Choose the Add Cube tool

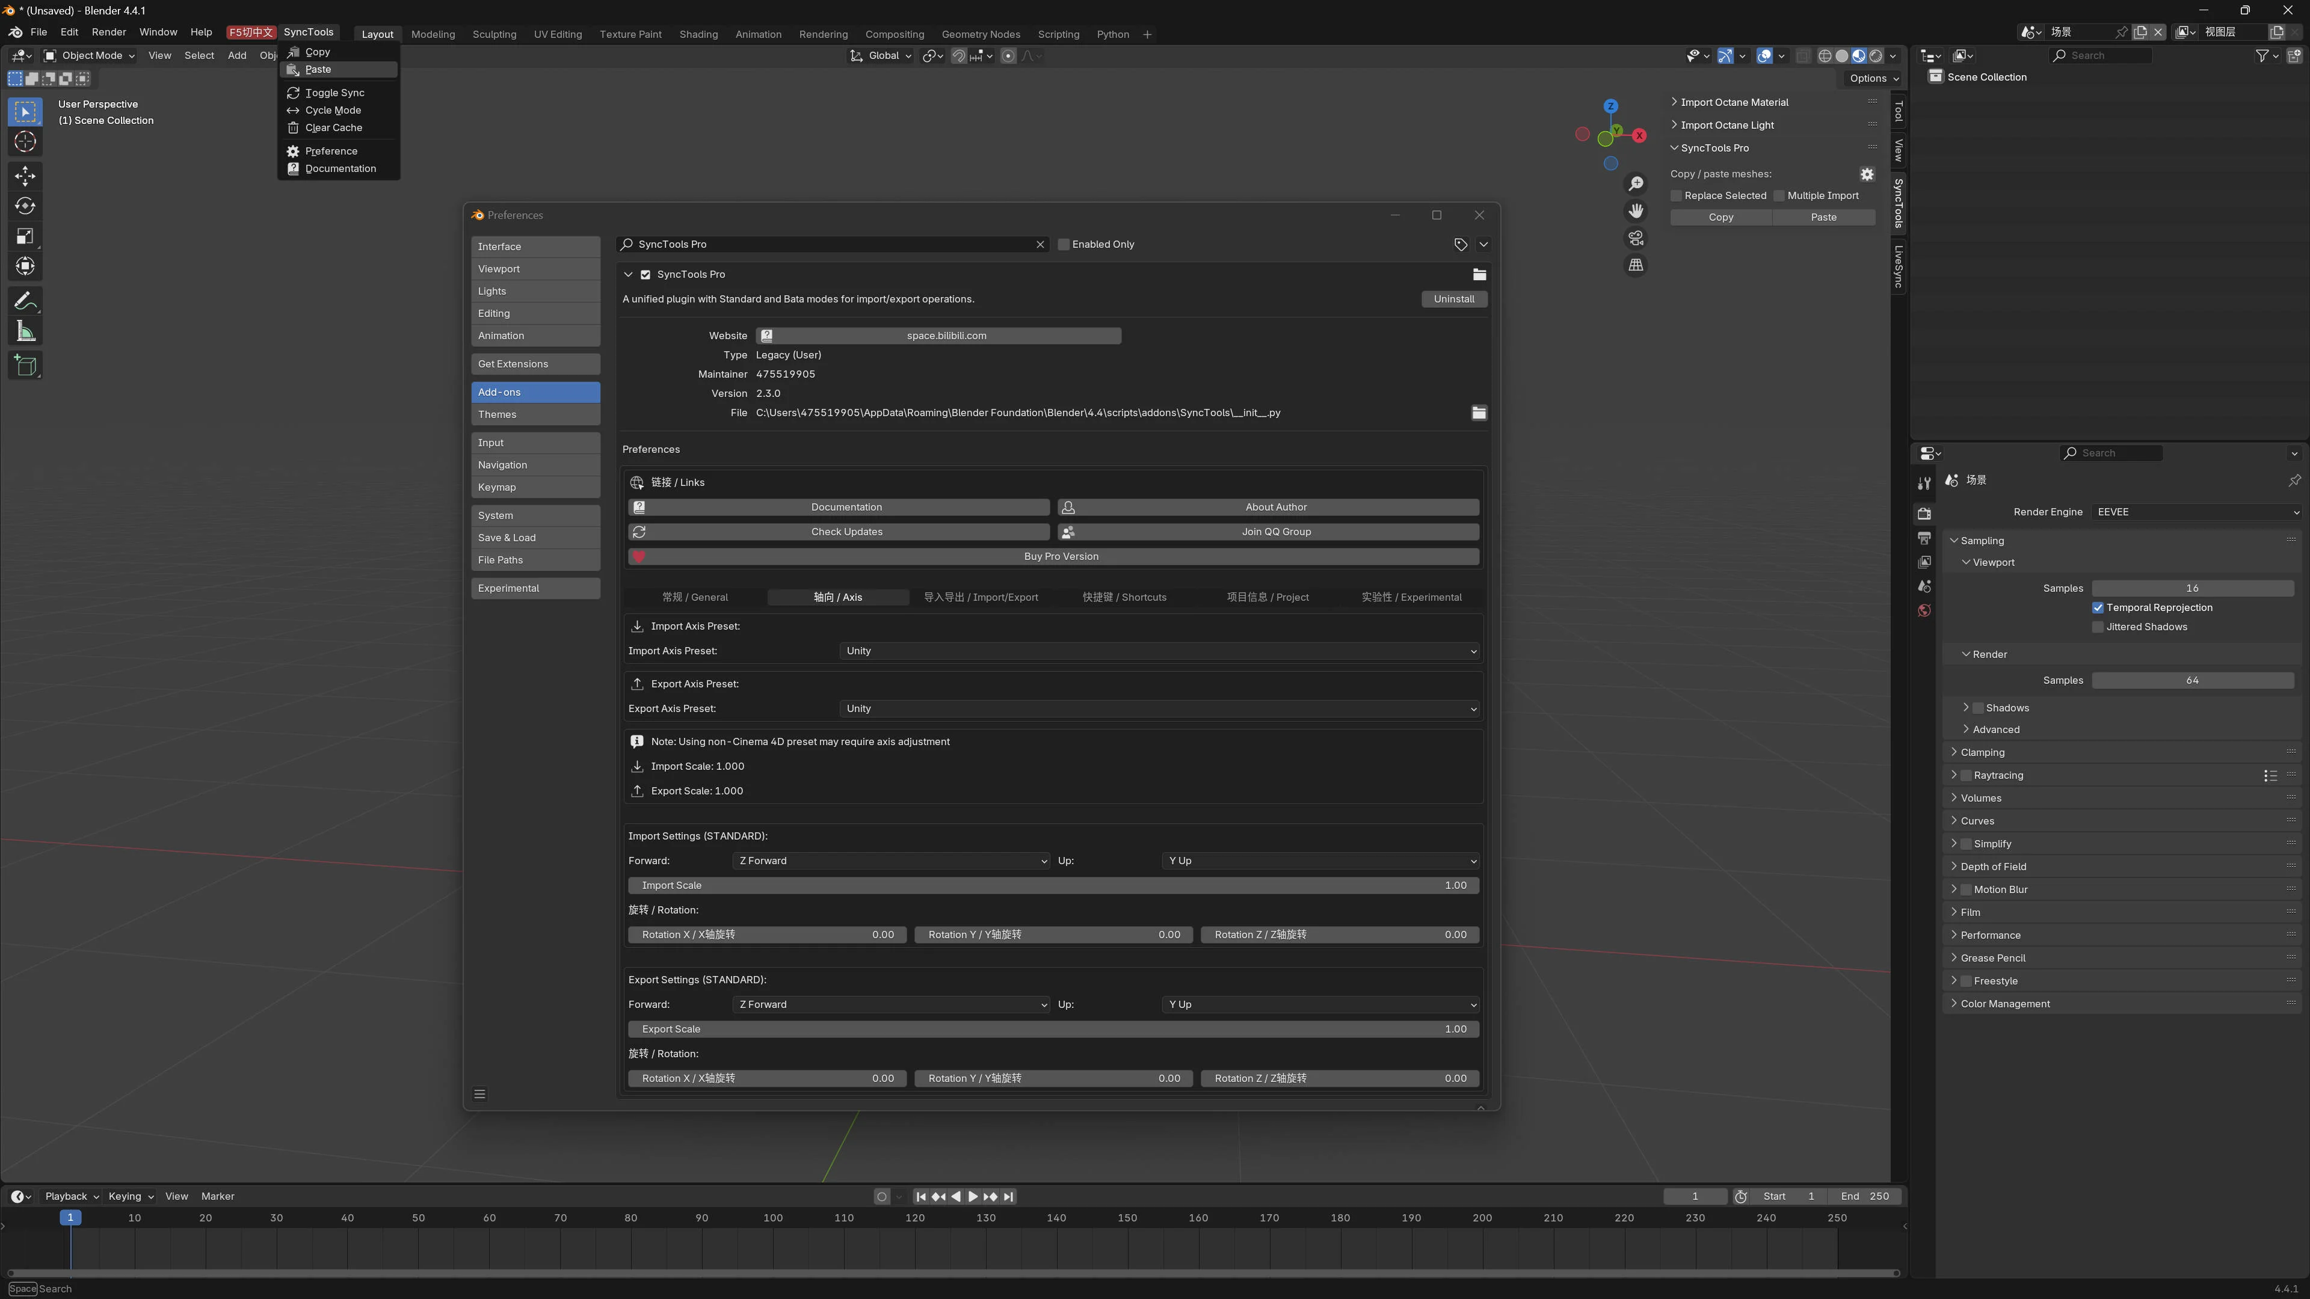[x=25, y=366]
